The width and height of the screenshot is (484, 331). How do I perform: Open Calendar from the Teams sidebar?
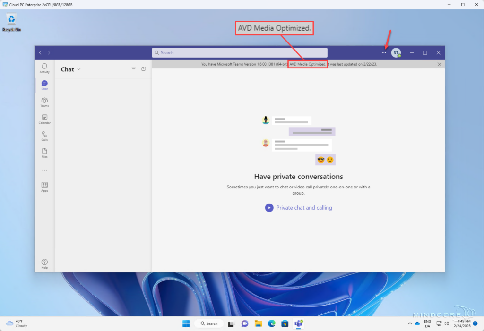click(x=44, y=119)
